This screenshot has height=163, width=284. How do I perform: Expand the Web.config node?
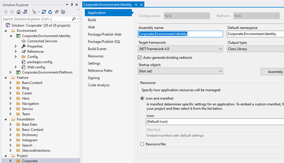tap(16, 67)
